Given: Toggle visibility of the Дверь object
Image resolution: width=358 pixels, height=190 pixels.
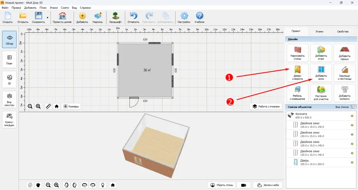Looking at the screenshot, I should tap(352, 162).
